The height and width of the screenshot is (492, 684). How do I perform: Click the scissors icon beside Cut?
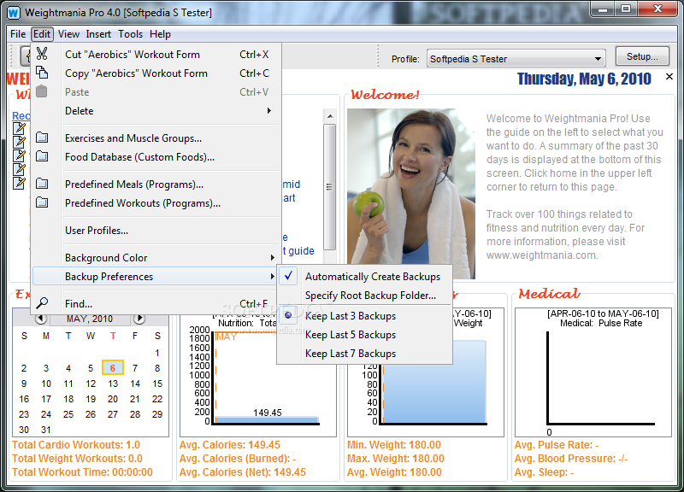[x=42, y=54]
